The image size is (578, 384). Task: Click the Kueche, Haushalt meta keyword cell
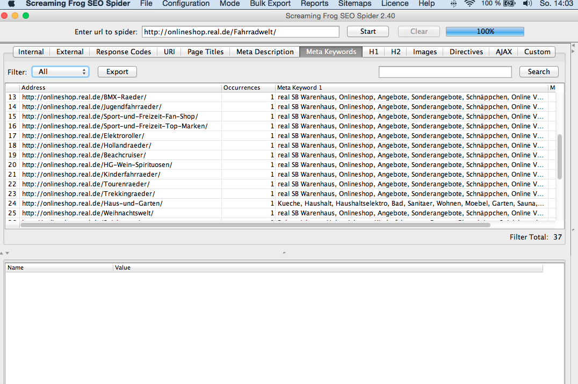411,204
